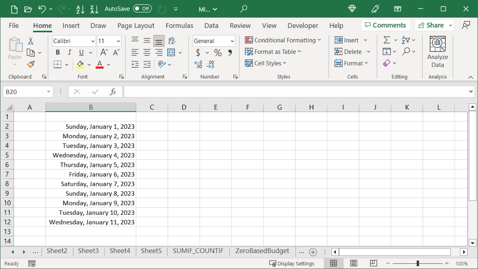
Task: Click the Comments button
Action: point(386,25)
